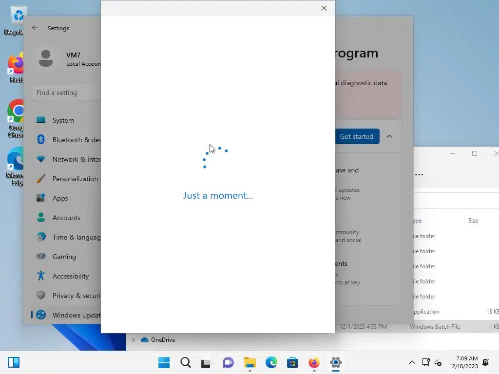Screen dimensions: 499x374
Task: Open Privacy & security category
Action: click(x=66, y=296)
